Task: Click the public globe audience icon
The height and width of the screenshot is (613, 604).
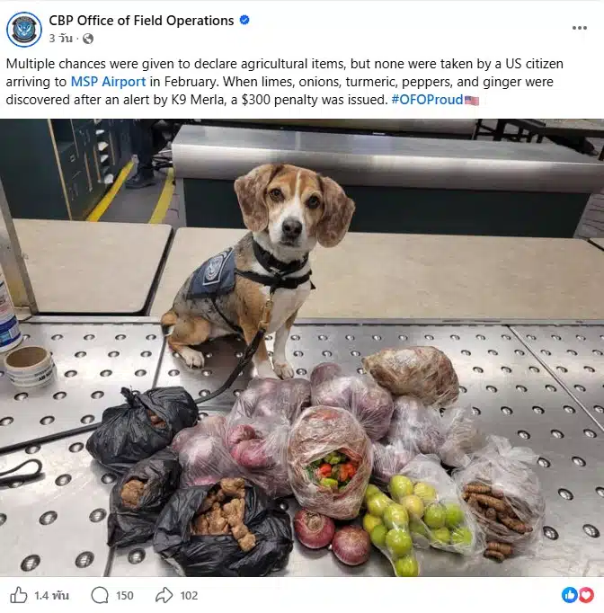Action: coord(88,39)
